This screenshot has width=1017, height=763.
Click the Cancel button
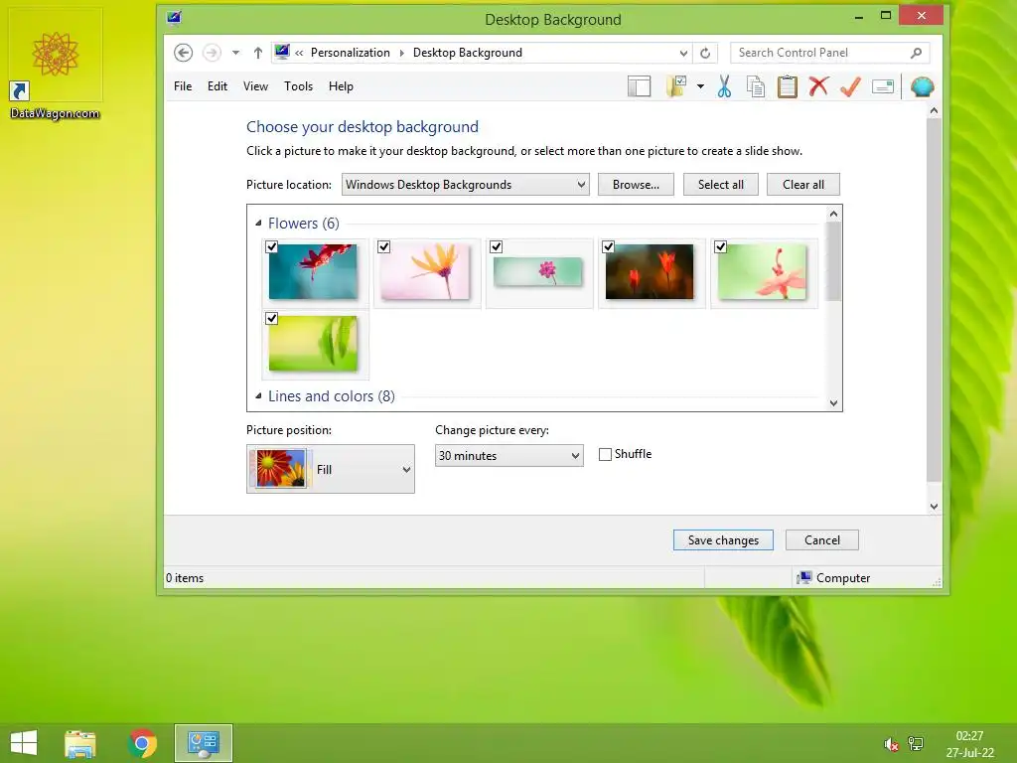(821, 539)
